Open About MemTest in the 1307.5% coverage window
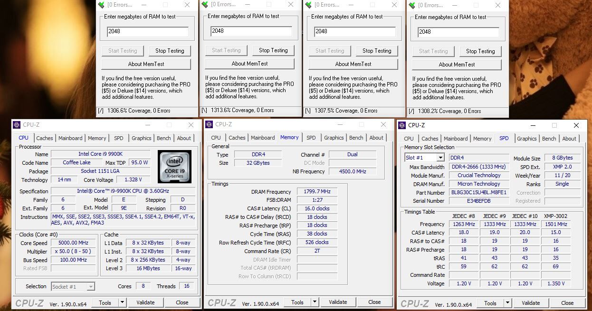The image size is (592, 311). click(x=353, y=64)
